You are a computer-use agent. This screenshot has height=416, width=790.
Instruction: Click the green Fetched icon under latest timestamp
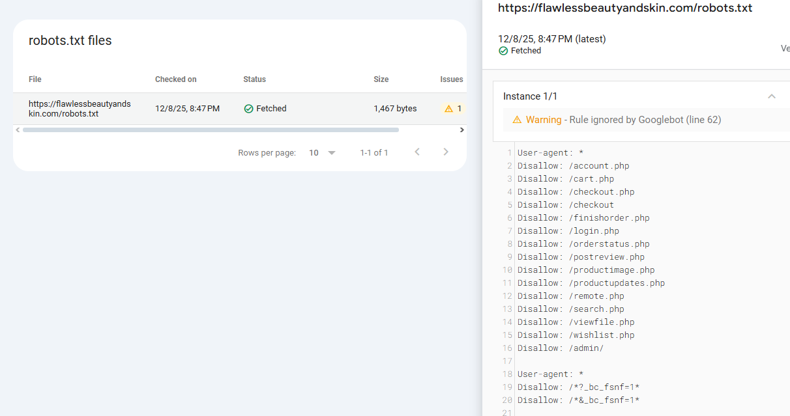[x=503, y=51]
